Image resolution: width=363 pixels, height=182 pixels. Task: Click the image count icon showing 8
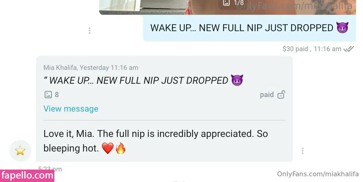48,95
